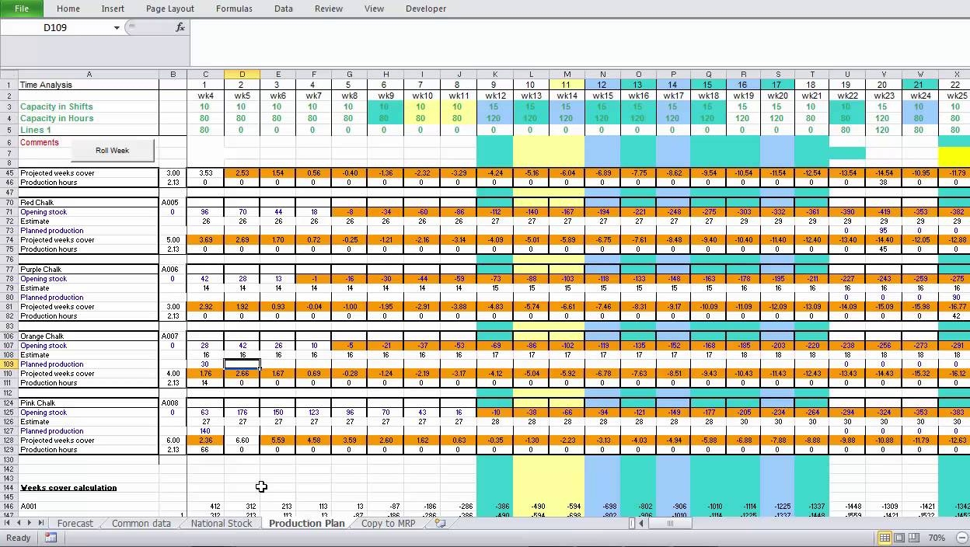Switch to the Formulas ribbon tab
This screenshot has width=970, height=547.
click(234, 9)
